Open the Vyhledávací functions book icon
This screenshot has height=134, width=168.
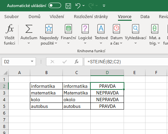pyautogui.click(x=136, y=29)
